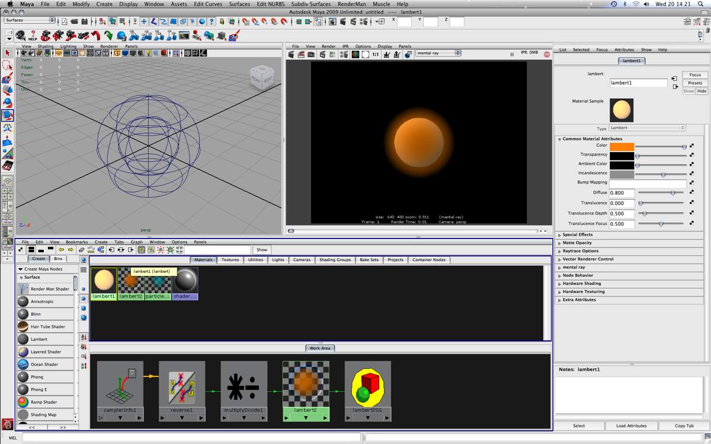
Task: Click the RGB channels display icon in render view
Action: coord(355,54)
